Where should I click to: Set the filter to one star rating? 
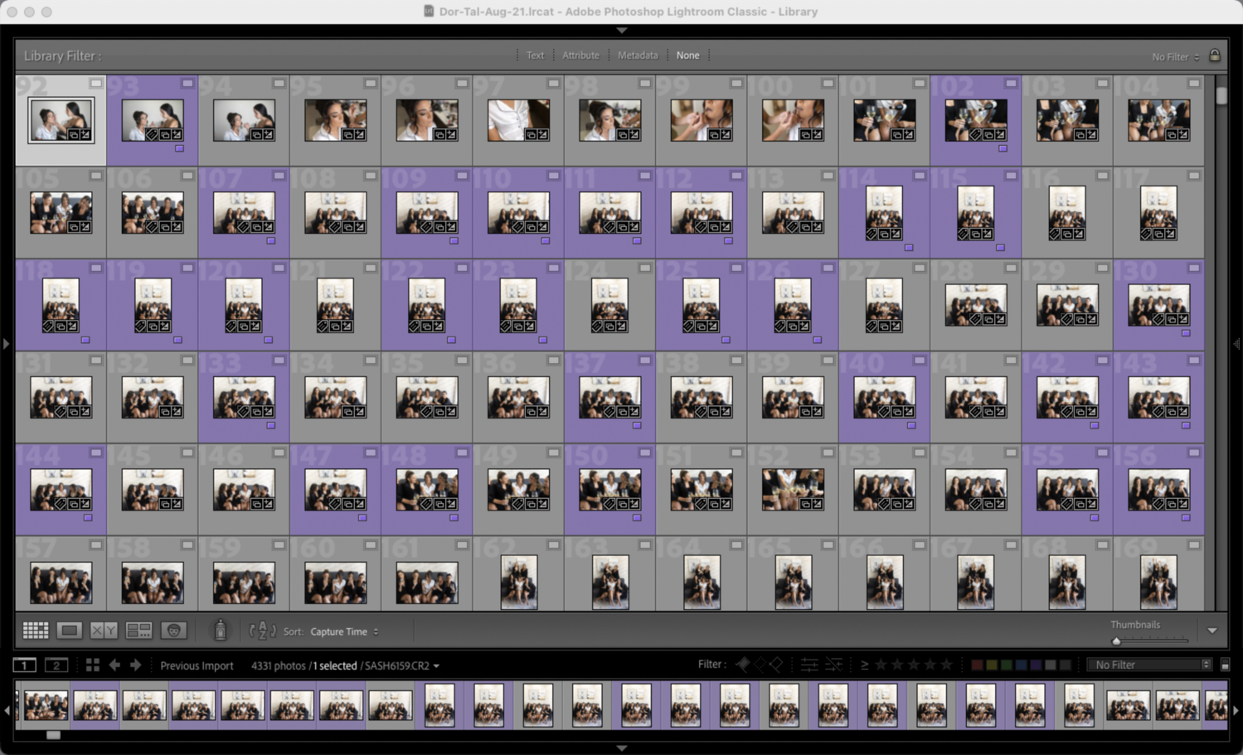[881, 665]
